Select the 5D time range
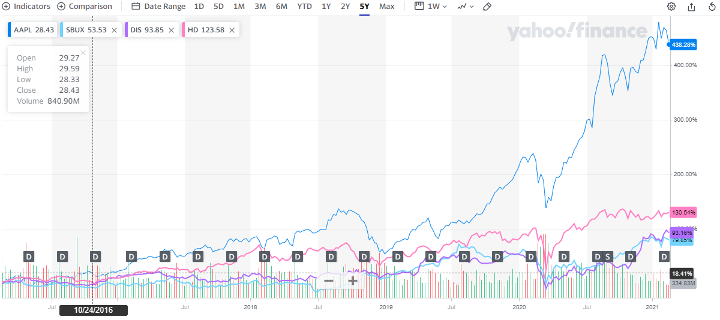 [x=218, y=7]
